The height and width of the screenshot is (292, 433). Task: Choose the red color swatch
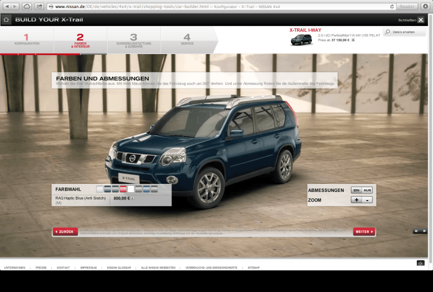[x=123, y=189]
